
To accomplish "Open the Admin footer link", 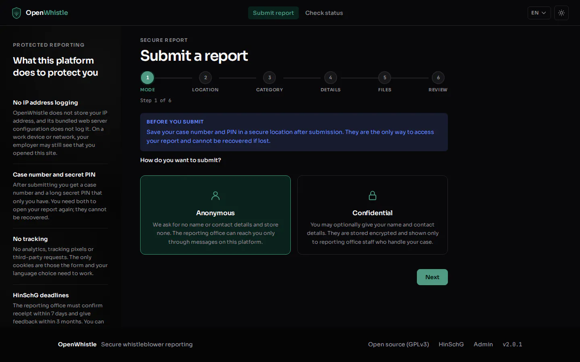I will (483, 344).
